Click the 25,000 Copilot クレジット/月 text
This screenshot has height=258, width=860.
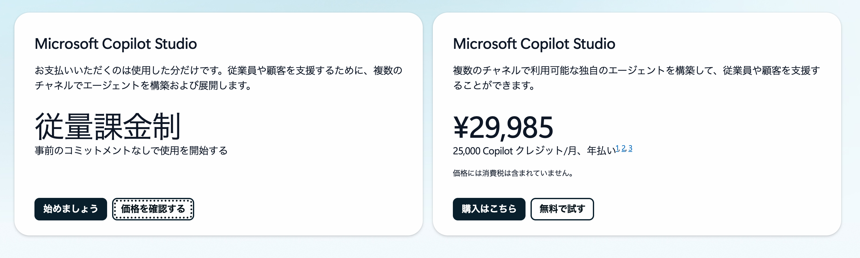[507, 151]
